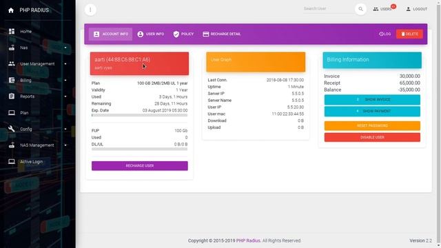441x248 pixels.
Task: Click the PHP RADIUS brand title
Action: 34,10
